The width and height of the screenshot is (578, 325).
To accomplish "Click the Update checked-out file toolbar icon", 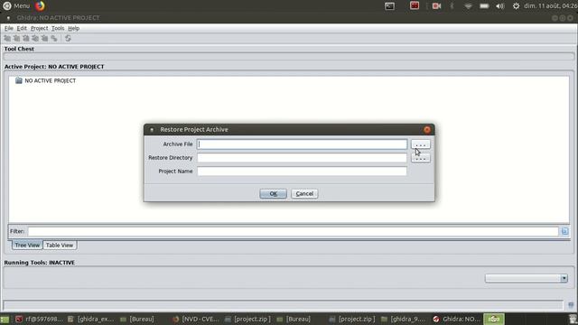I will click(26, 38).
